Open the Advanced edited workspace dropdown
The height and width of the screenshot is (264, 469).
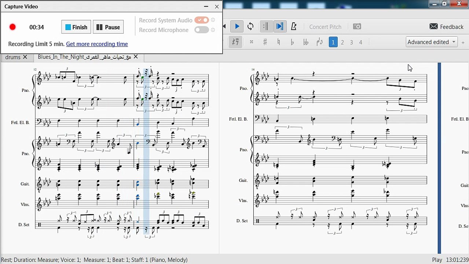(432, 42)
